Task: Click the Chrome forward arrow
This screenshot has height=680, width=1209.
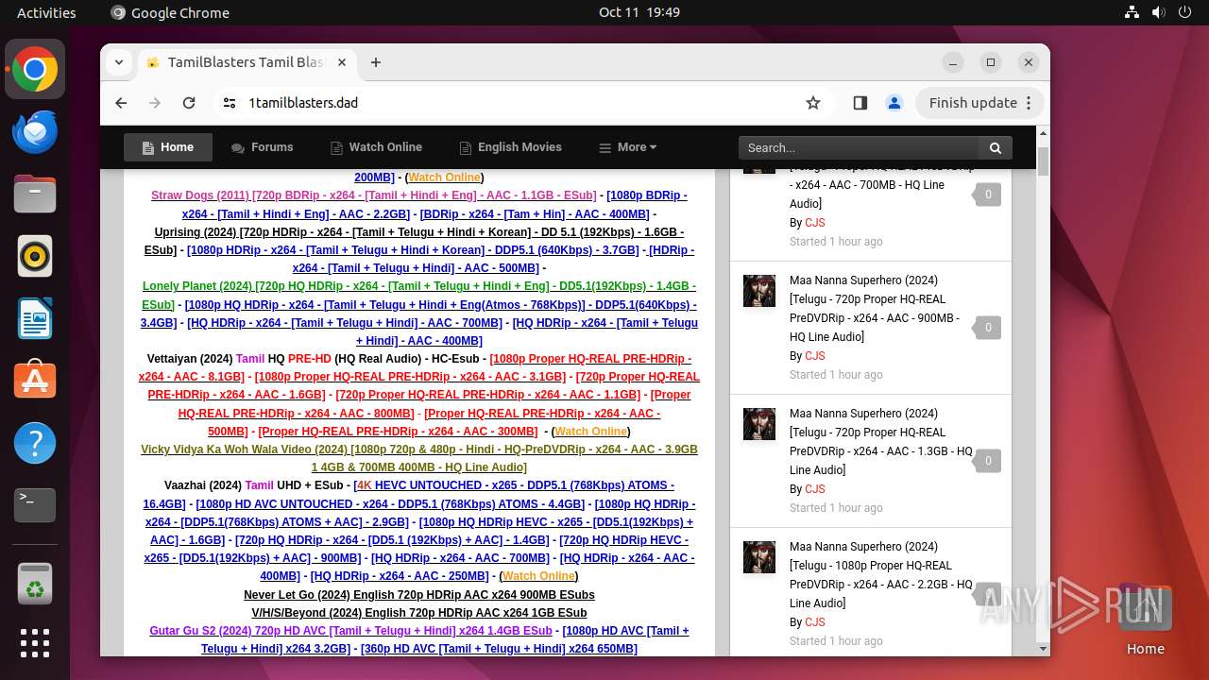Action: coord(155,103)
